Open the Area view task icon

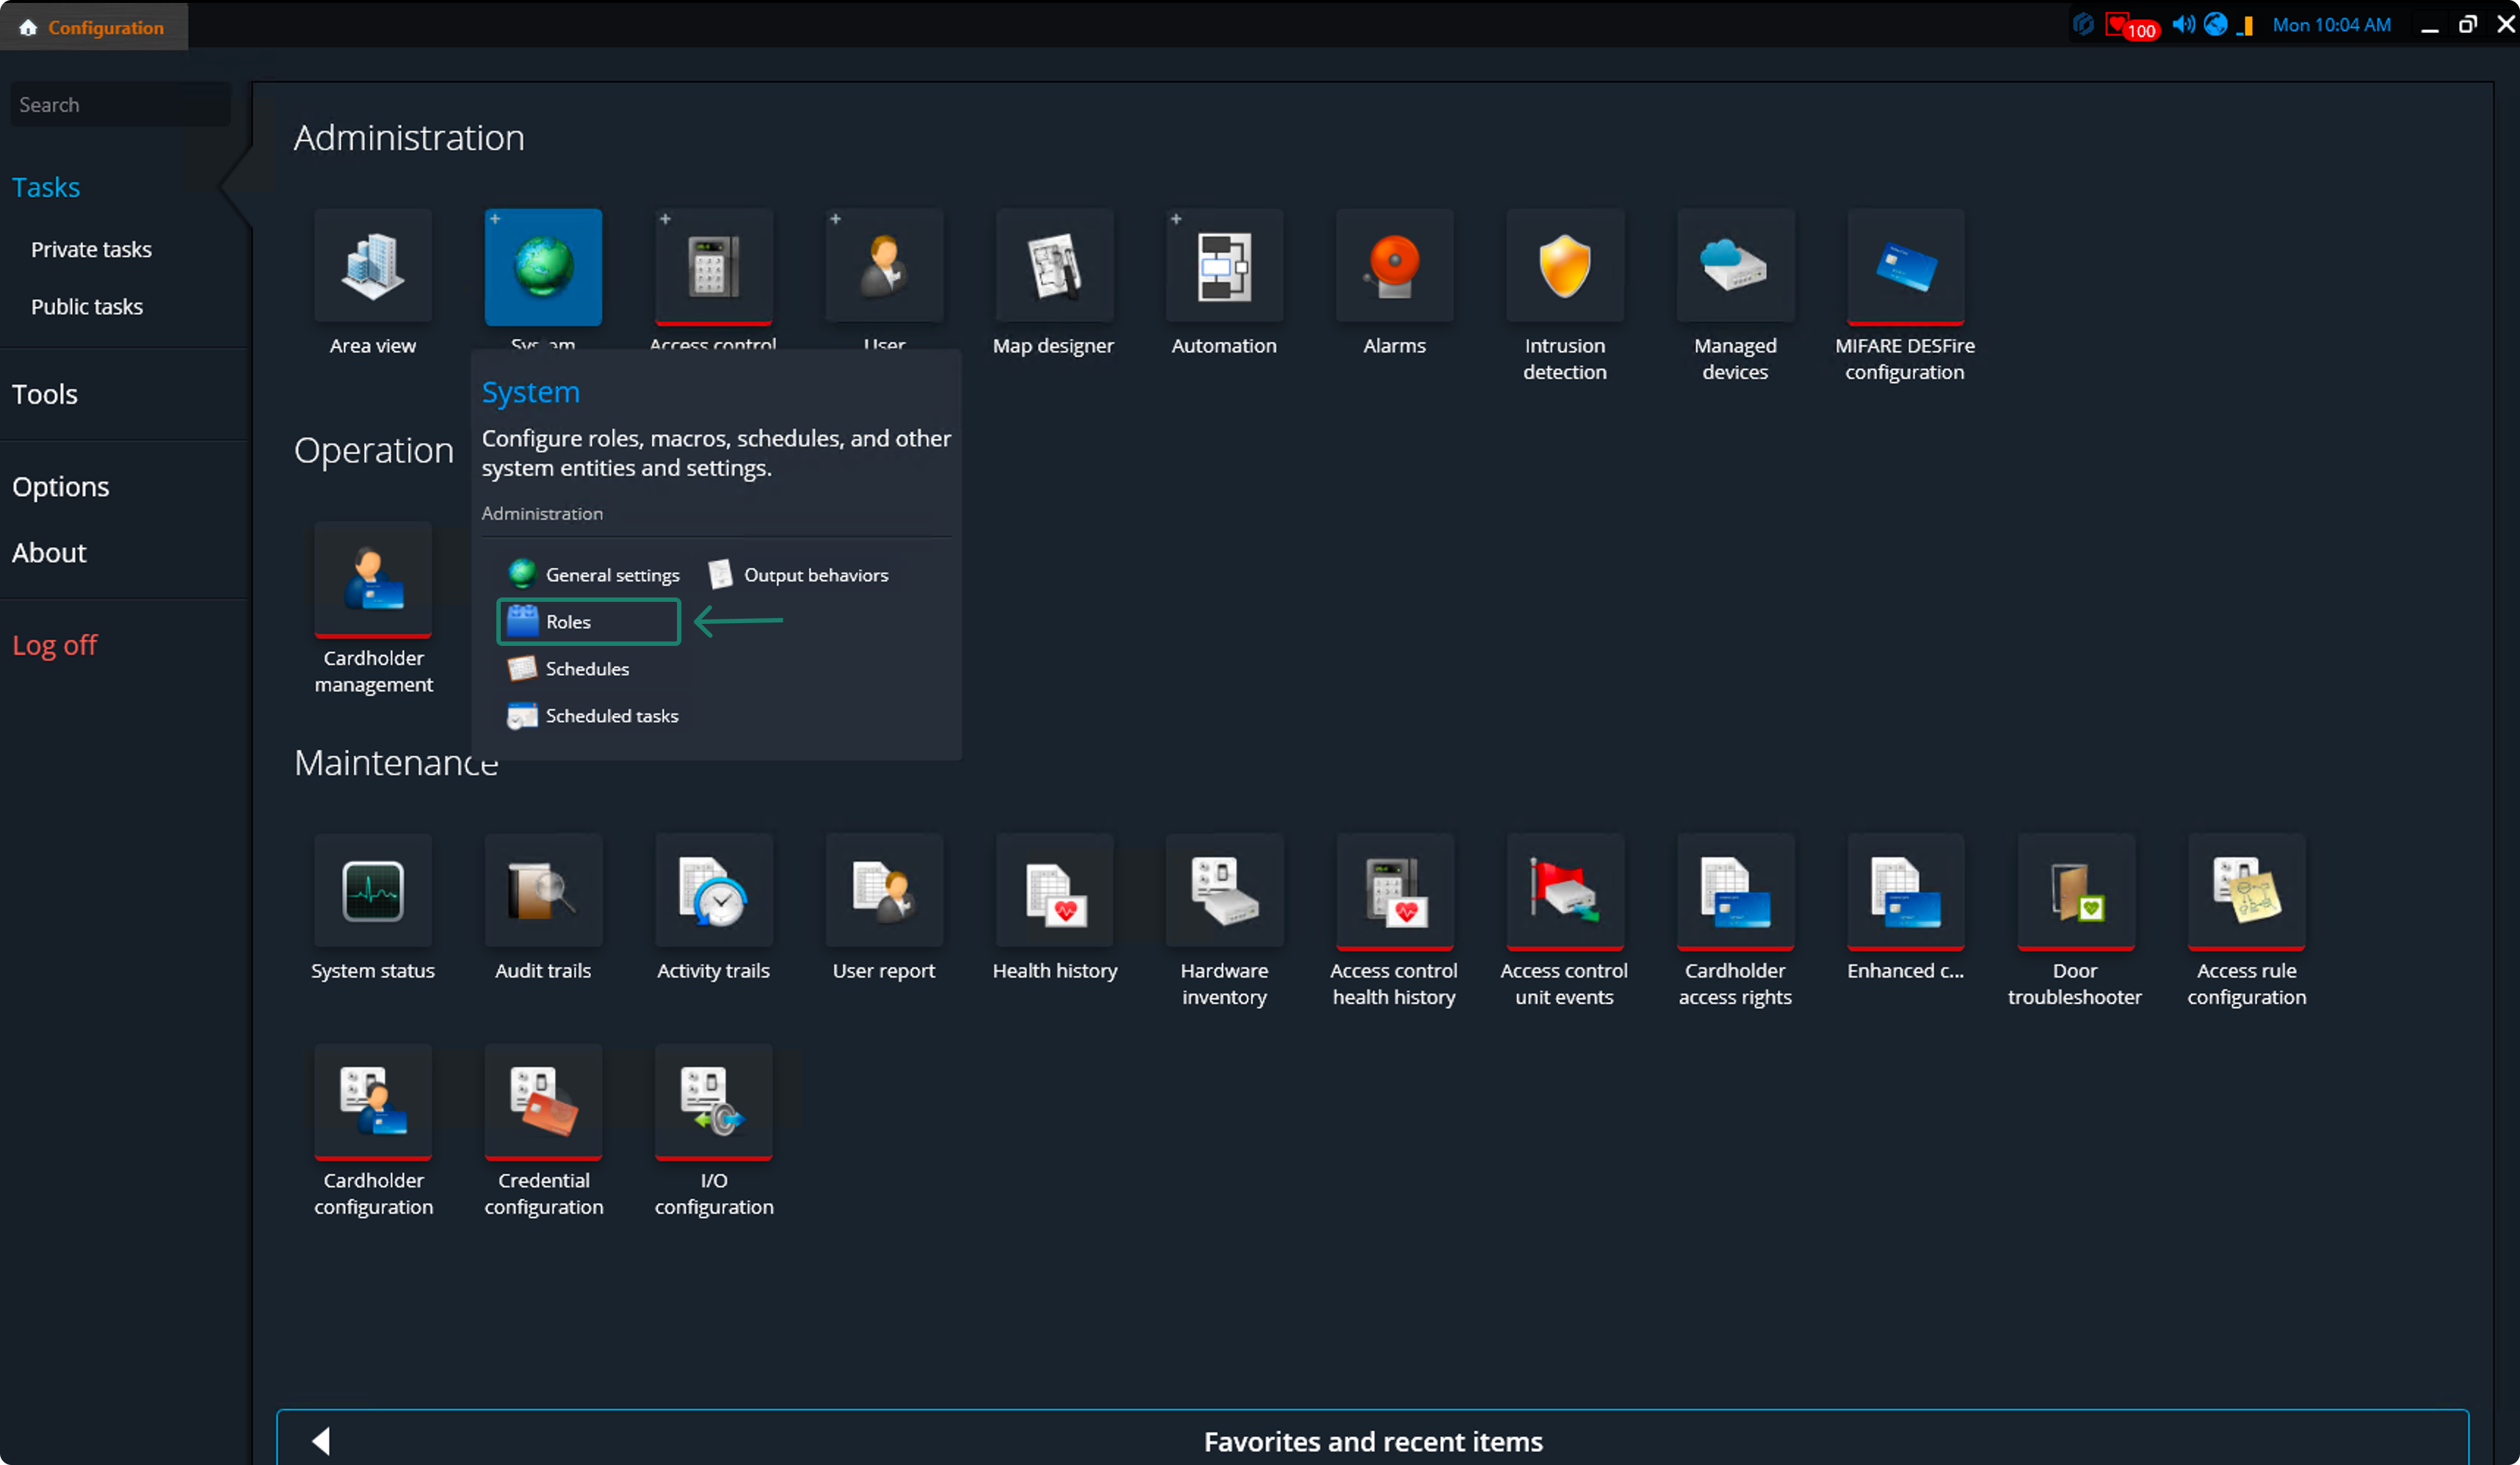373,267
